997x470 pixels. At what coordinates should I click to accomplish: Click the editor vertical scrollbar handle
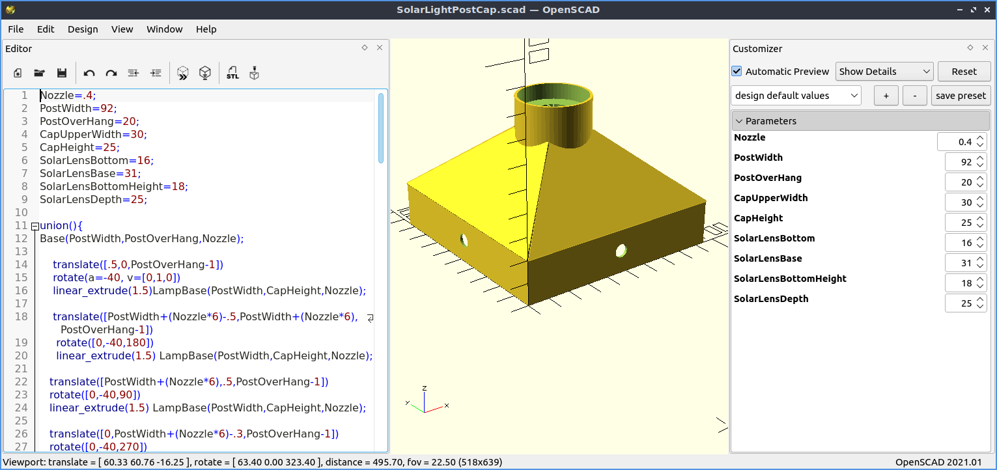click(381, 128)
